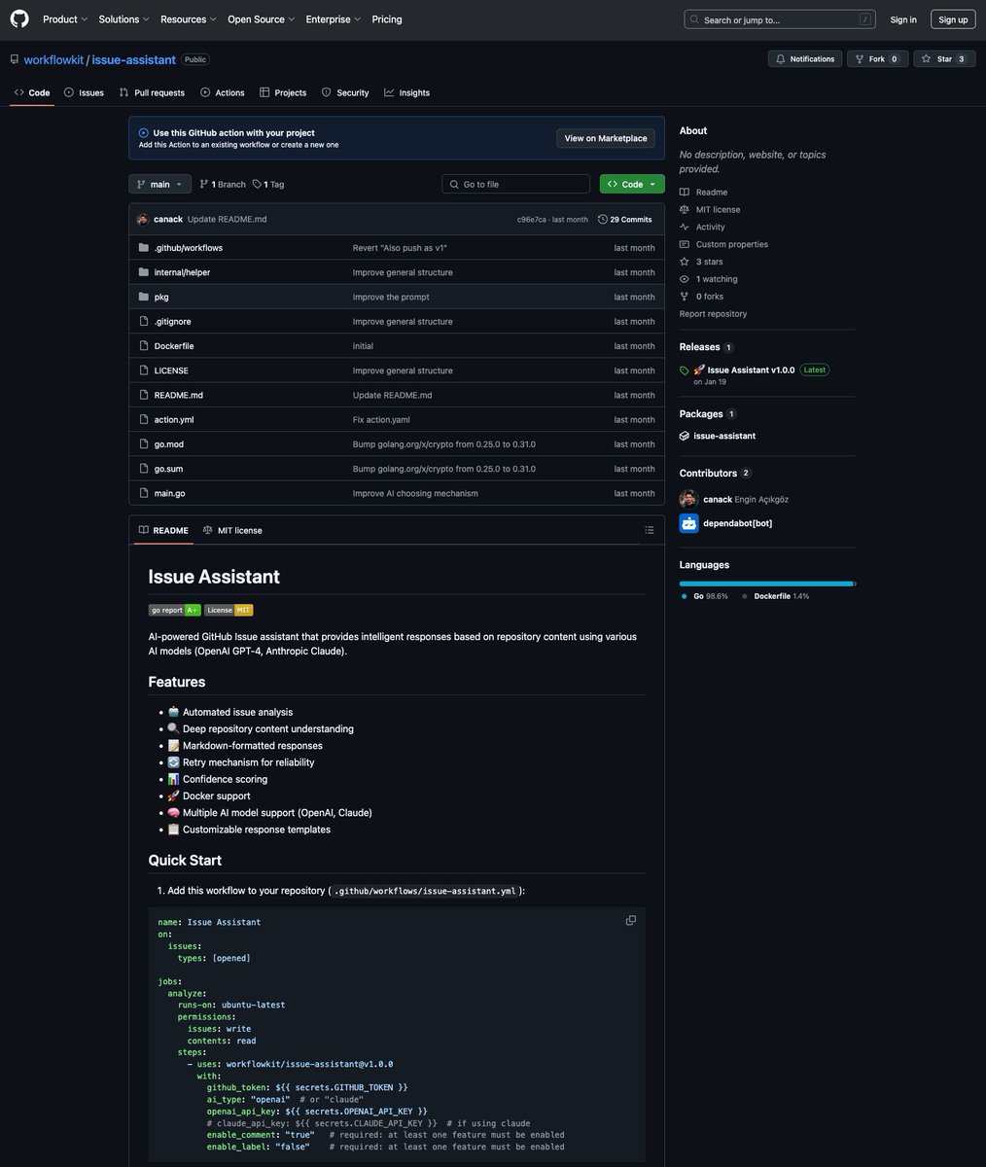Screen dimensions: 986x1167
Task: Switch to the Insights tab
Action: coord(406,92)
